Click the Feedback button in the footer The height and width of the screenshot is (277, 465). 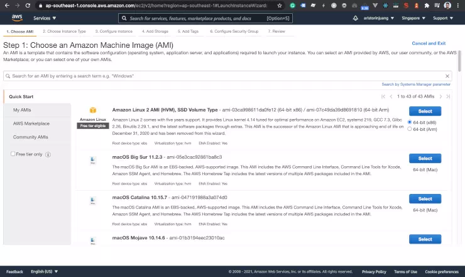point(14,272)
